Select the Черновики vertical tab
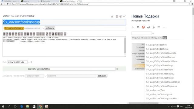 140,57
